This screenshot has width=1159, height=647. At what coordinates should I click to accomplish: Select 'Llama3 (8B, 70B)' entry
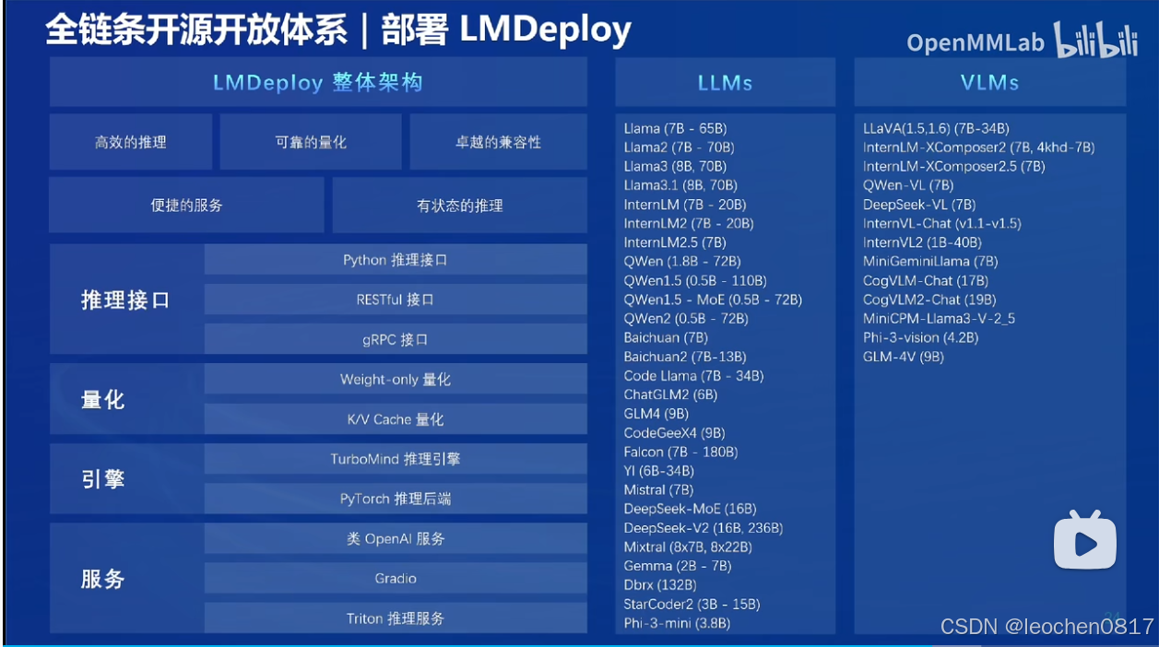pos(675,167)
